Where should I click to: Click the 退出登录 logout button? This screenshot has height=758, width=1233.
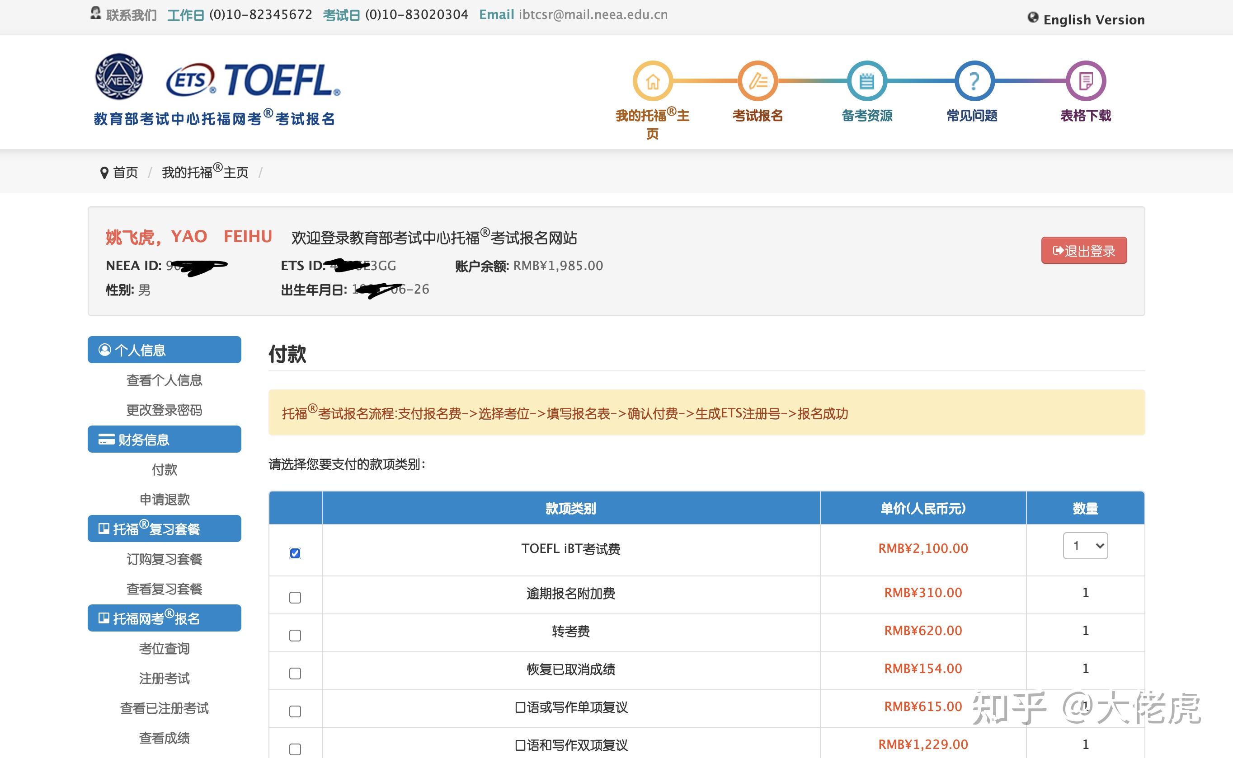pos(1084,250)
